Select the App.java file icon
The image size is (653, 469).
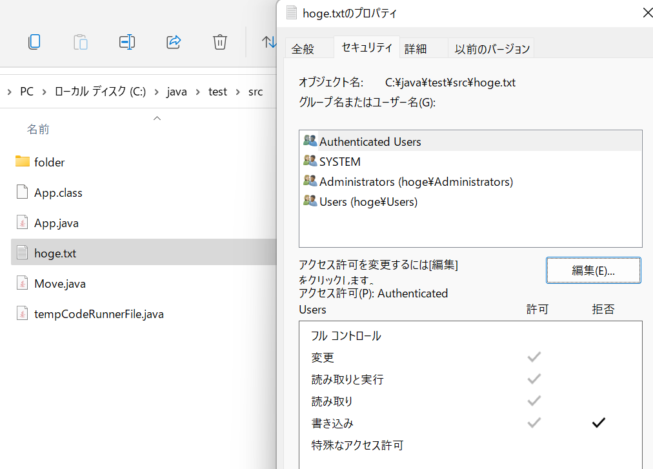(23, 223)
